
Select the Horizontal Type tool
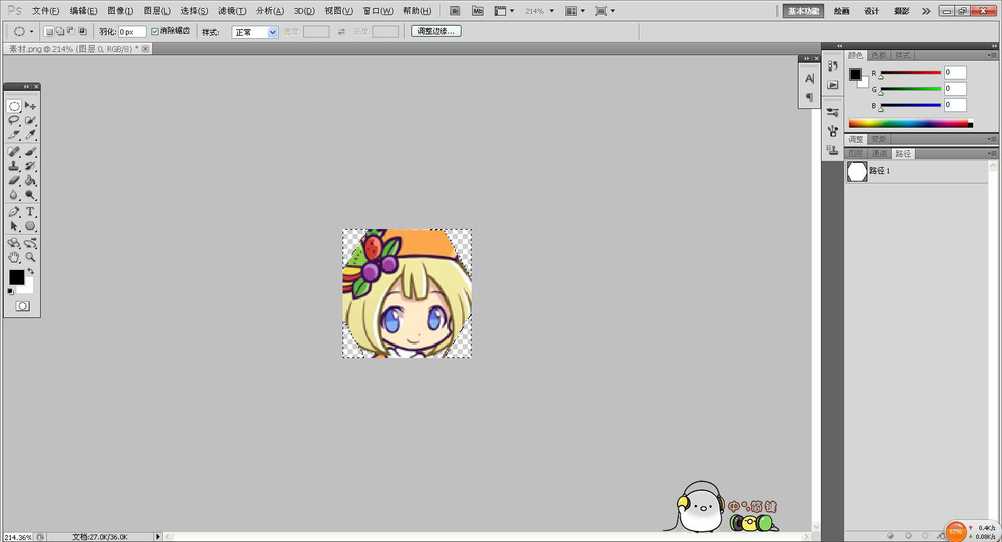pos(30,212)
